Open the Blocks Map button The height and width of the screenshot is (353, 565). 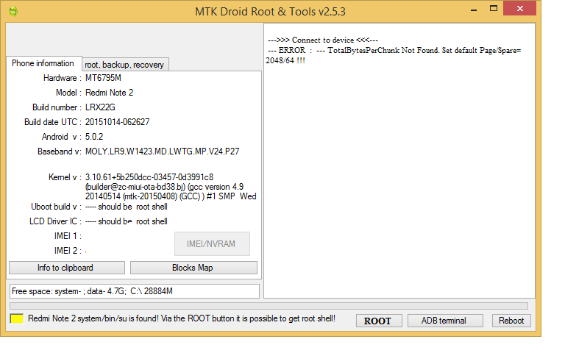(193, 268)
